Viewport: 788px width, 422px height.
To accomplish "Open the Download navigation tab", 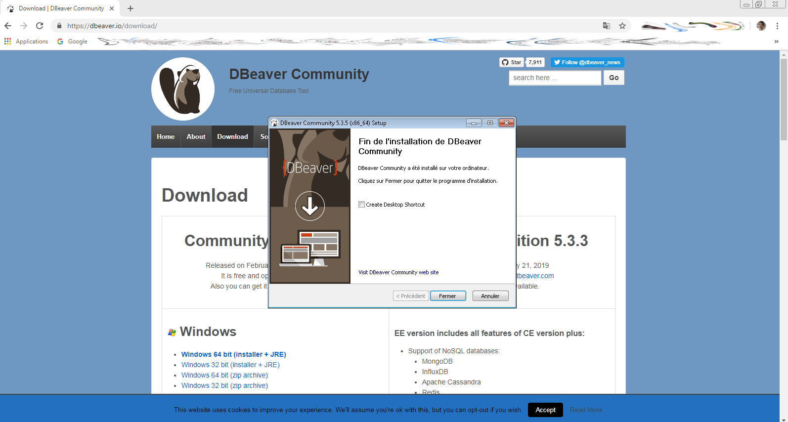I will point(232,137).
